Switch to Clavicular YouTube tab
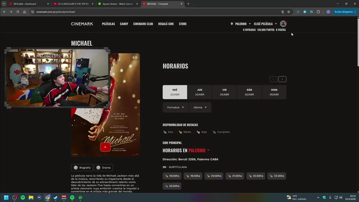The width and height of the screenshot is (359, 202). coord(73,4)
